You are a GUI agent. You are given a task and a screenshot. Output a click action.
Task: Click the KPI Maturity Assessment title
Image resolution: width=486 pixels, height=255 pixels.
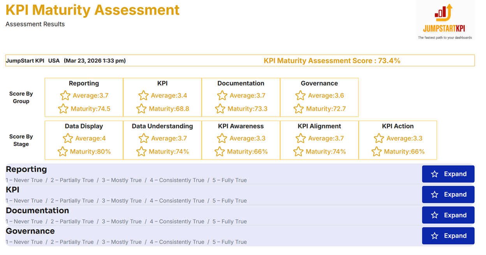tap(92, 10)
